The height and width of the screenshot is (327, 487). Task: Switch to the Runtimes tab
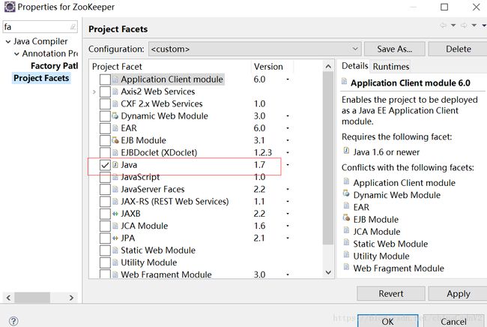[x=391, y=67]
